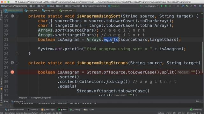Open the Git: master branch menu

(x=192, y=113)
